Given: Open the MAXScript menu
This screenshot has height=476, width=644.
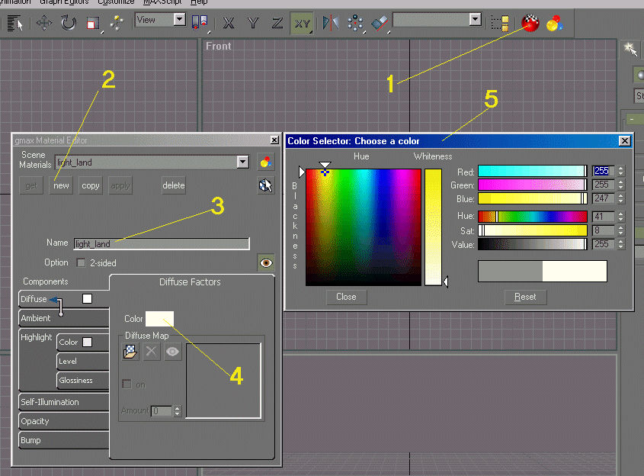Looking at the screenshot, I should coord(162,2).
